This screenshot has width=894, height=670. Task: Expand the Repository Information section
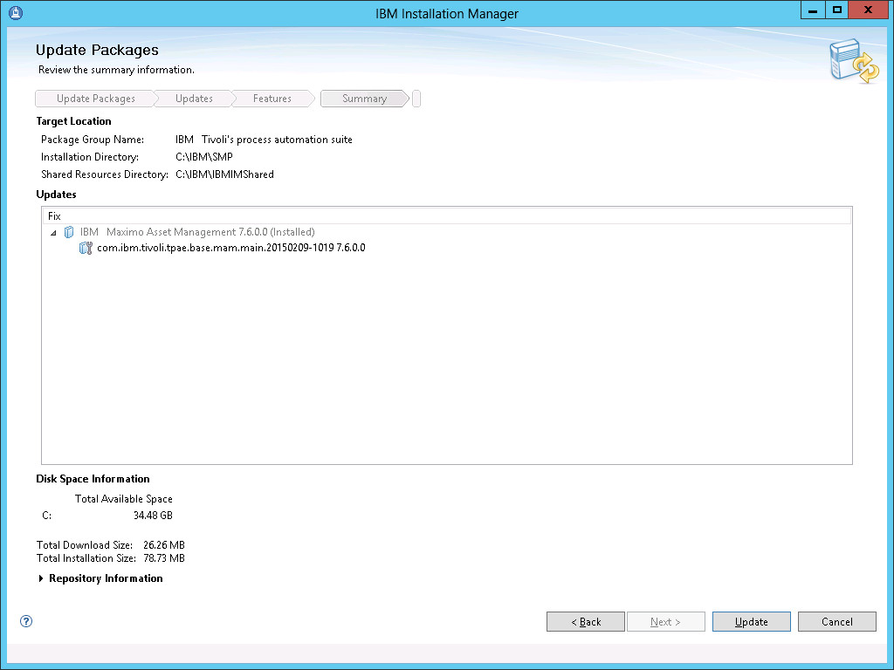[x=40, y=578]
